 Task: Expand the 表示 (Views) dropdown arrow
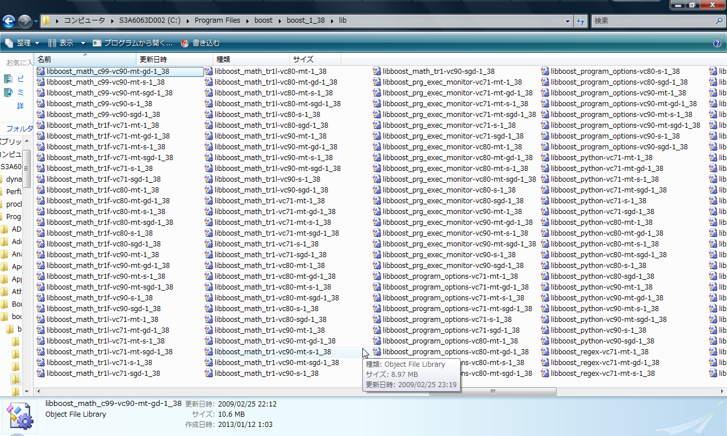click(x=83, y=43)
